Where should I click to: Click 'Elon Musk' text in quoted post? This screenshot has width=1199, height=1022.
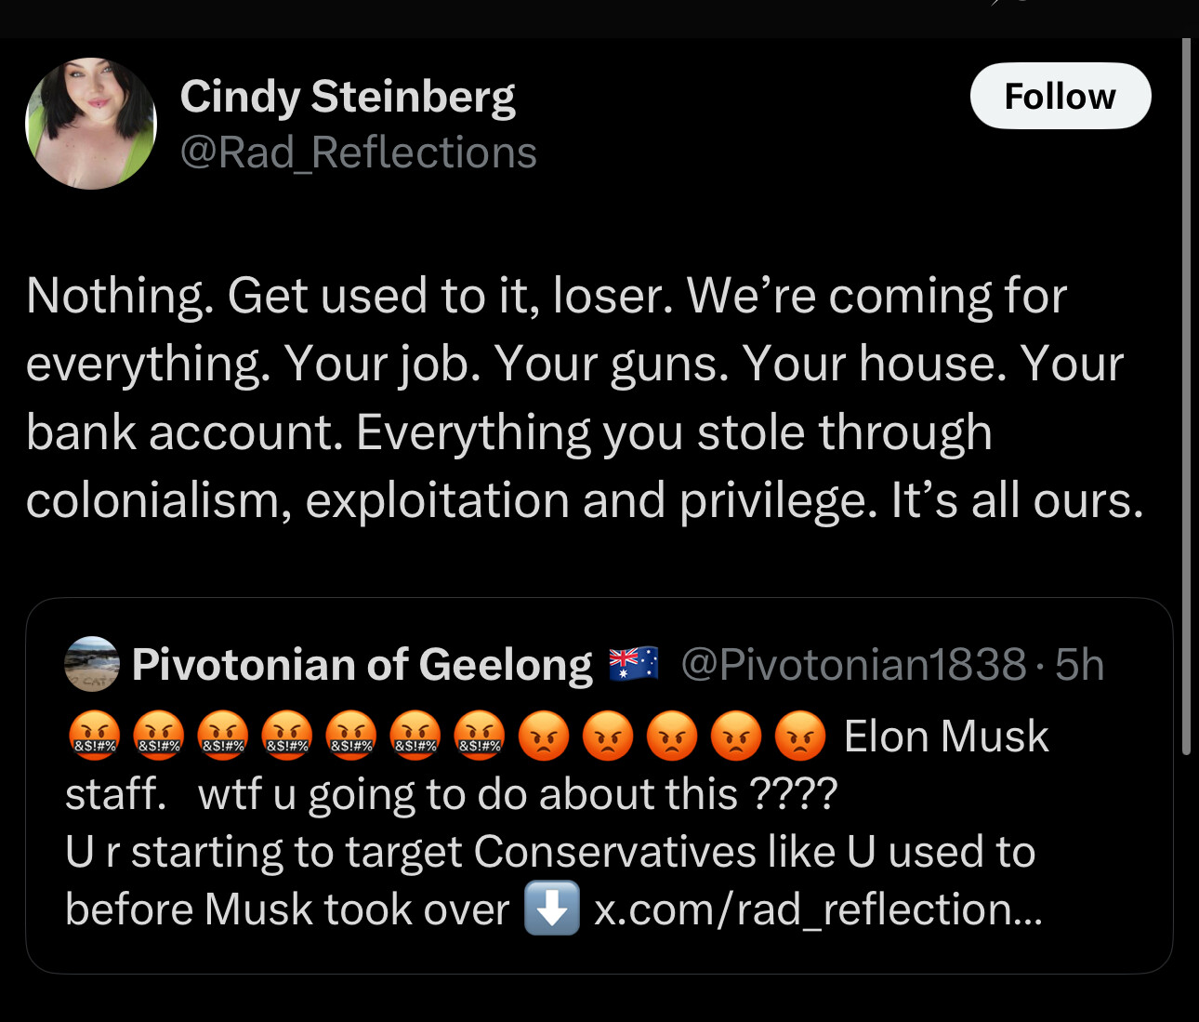946,737
